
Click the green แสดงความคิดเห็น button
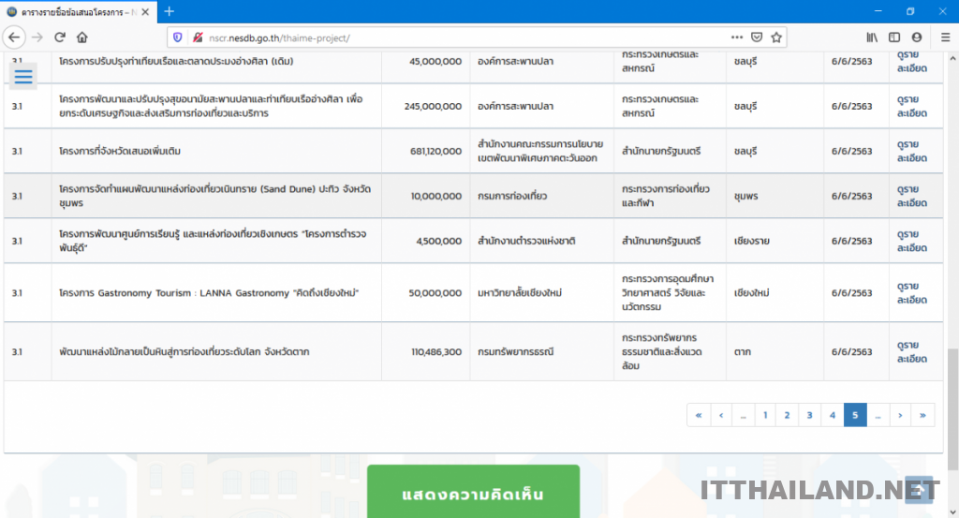[473, 492]
